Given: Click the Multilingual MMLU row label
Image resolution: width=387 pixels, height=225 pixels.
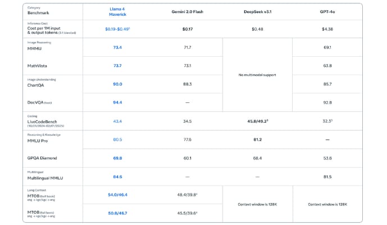Looking at the screenshot, I should coord(45,177).
